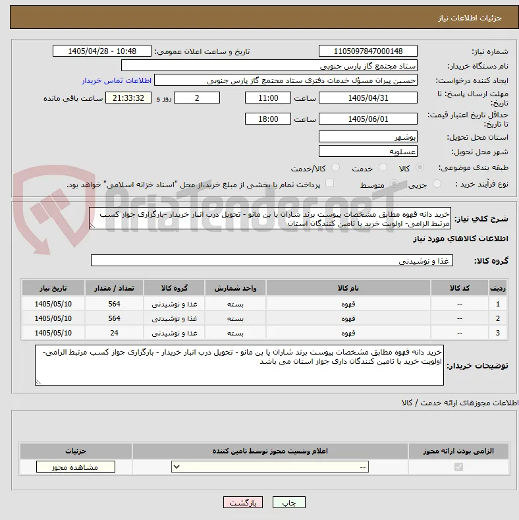Click قهوه in row 2
The height and width of the screenshot is (520, 519).
[348, 318]
